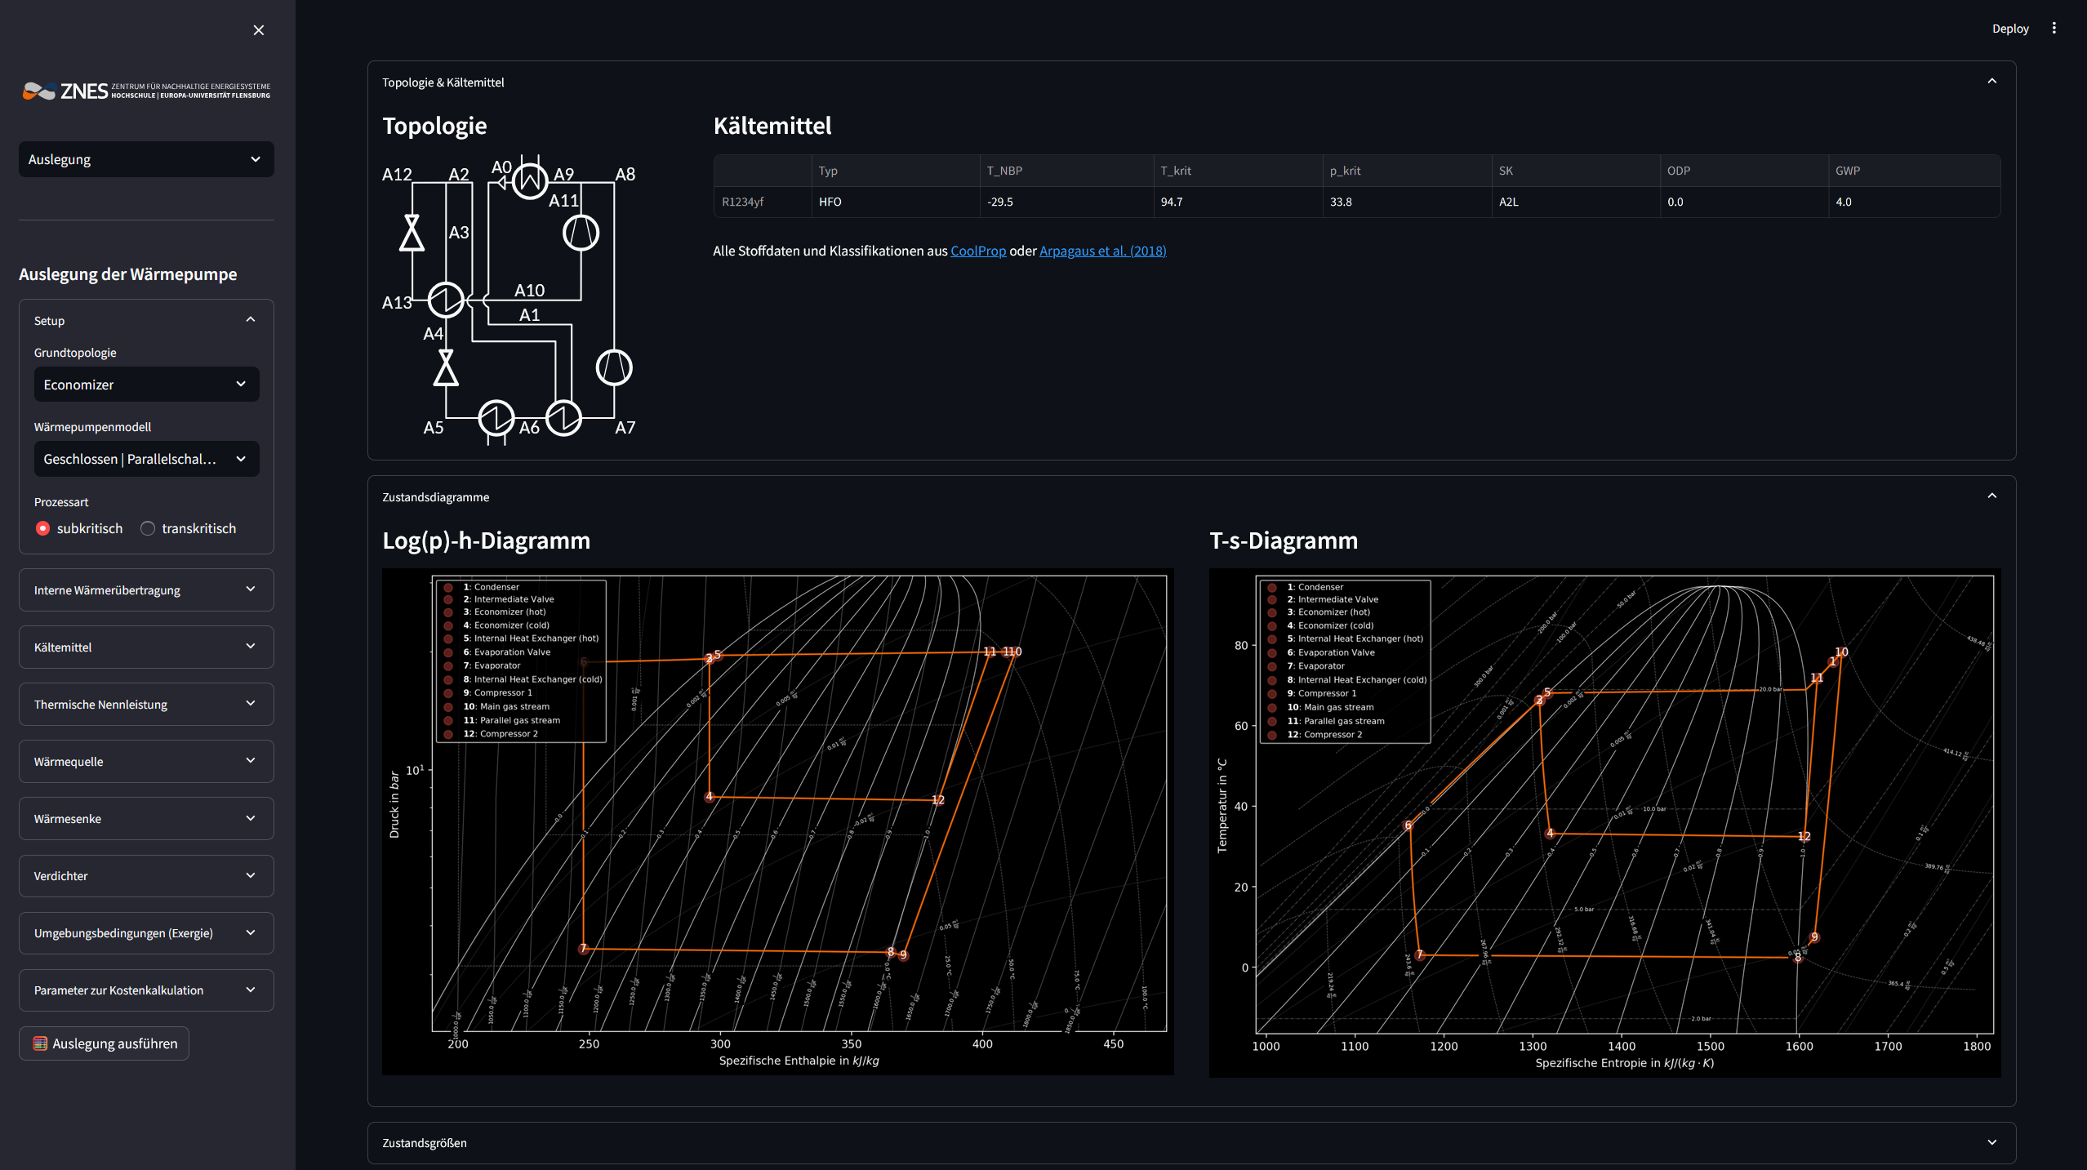Run the design with Auslegung ausführen
2087x1170 pixels.
click(104, 1043)
